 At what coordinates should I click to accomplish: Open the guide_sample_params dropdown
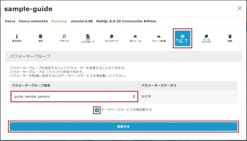pos(74,96)
